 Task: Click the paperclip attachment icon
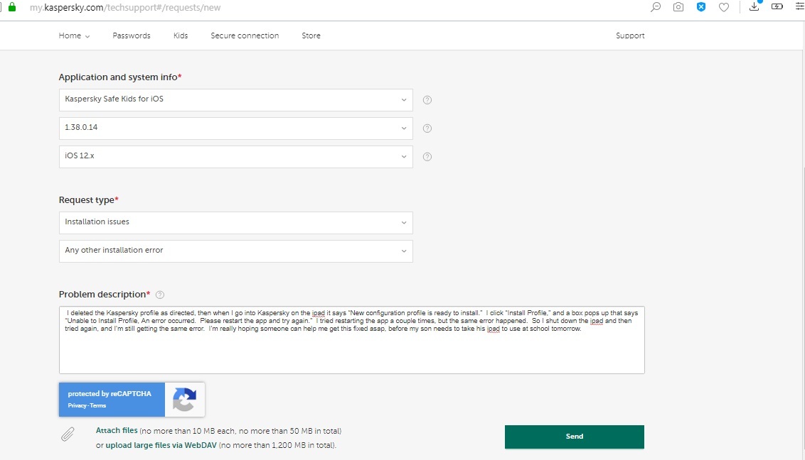pyautogui.click(x=68, y=434)
